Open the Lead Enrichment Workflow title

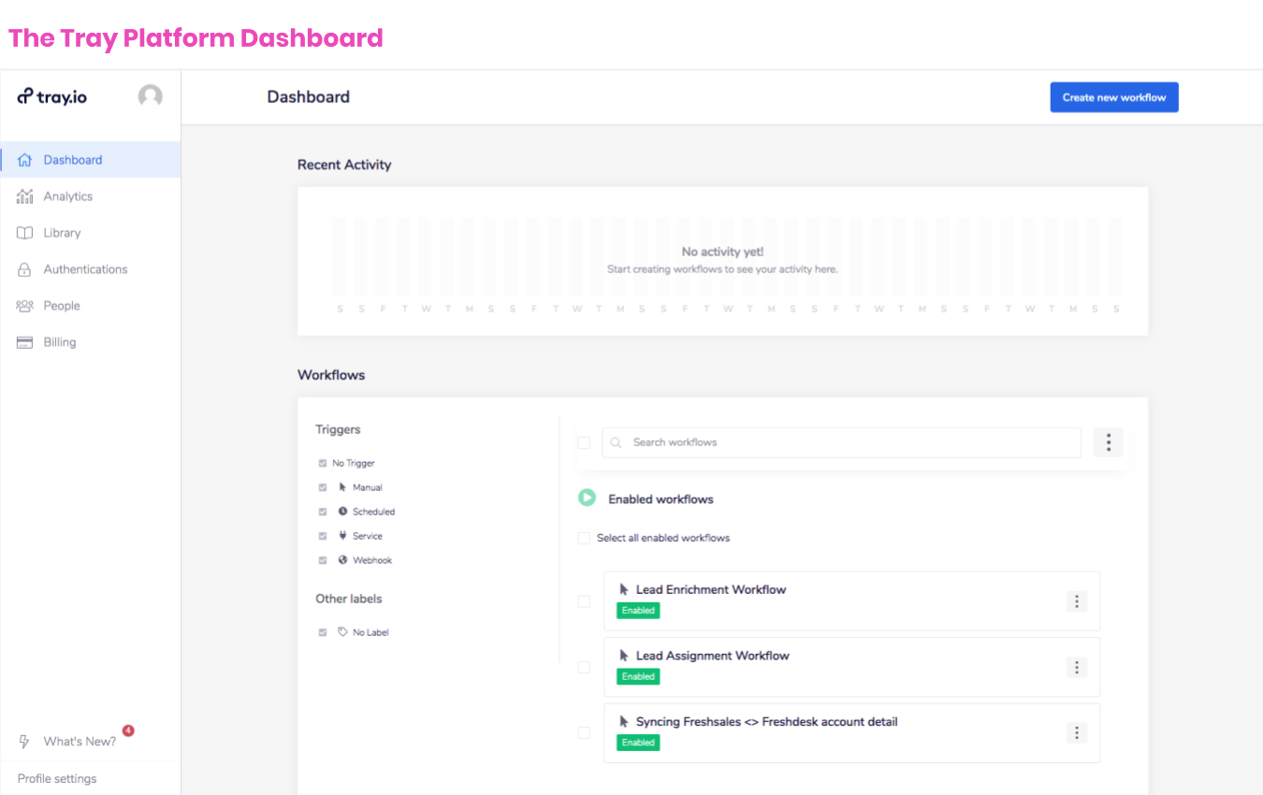(711, 589)
